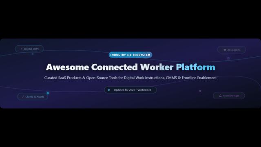Screen dimensions: 261x147
Task: Click the AI Copilots pill
Action: point(232,50)
